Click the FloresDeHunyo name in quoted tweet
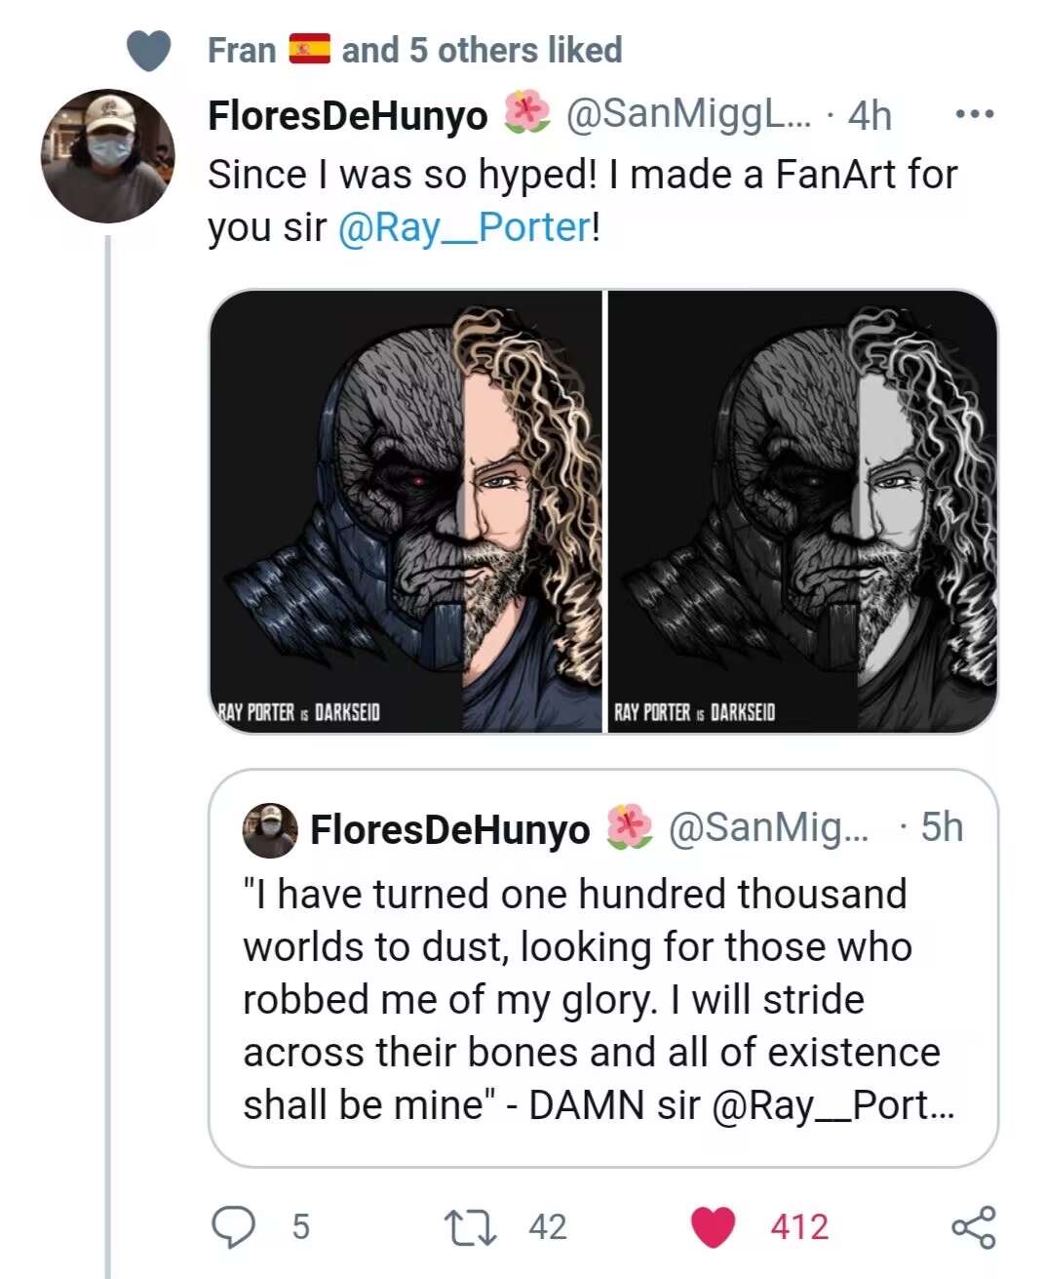This screenshot has height=1279, width=1046. (x=449, y=830)
